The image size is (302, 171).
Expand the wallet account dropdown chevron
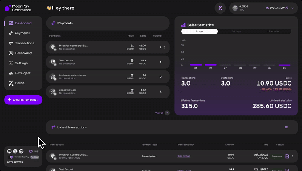pyautogui.click(x=293, y=8)
